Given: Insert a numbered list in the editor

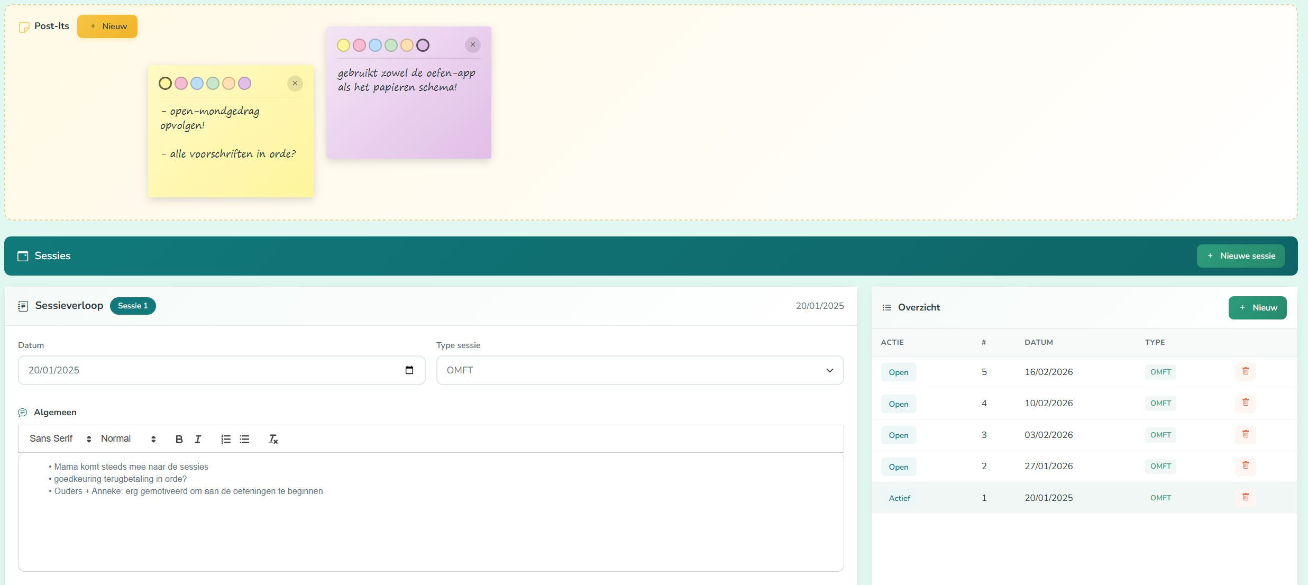Looking at the screenshot, I should point(226,439).
